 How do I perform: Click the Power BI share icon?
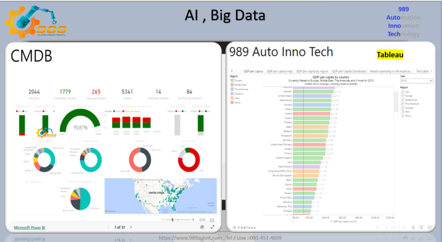(x=202, y=227)
